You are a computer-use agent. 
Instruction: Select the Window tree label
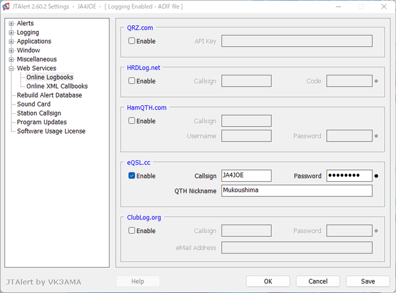[28, 50]
